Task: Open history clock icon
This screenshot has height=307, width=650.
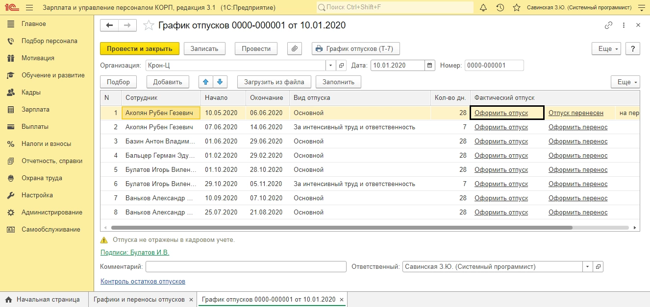Action: (x=500, y=8)
